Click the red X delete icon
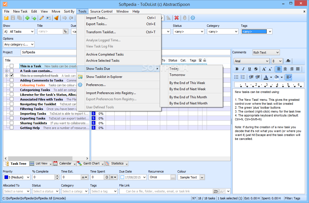The image size is (309, 203). (x=176, y=18)
